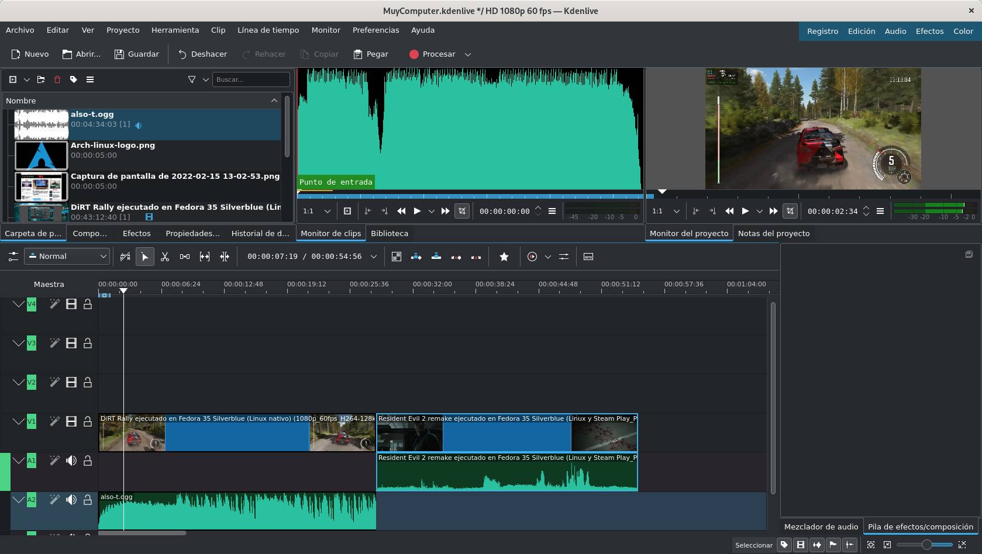
Task: Click the tag icon in project bin
Action: click(x=74, y=79)
